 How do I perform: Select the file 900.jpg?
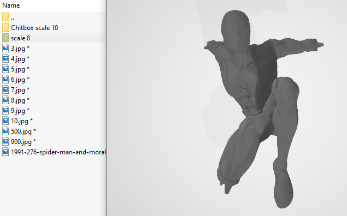click(x=23, y=142)
